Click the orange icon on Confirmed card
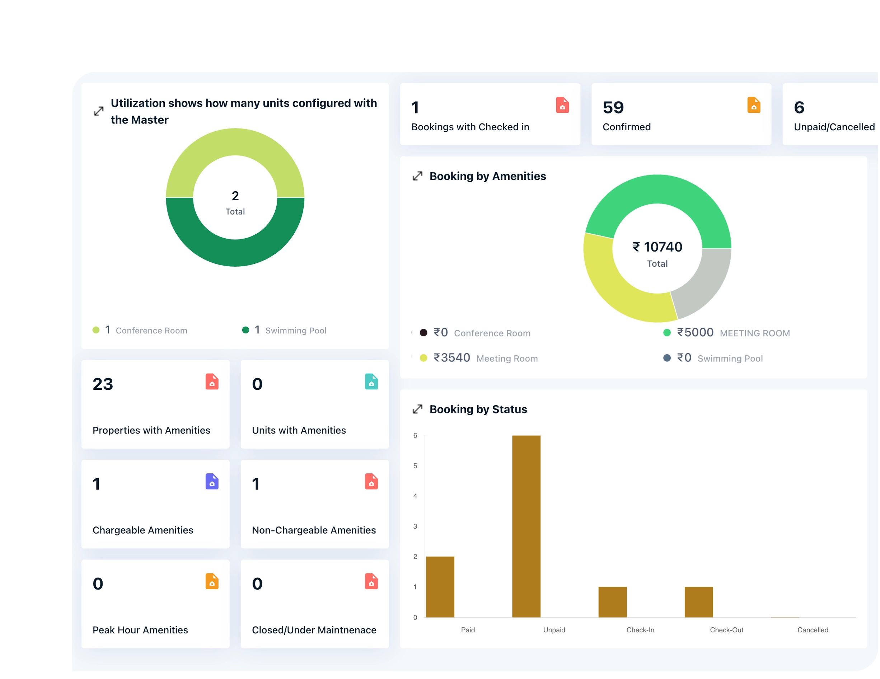Screen dimensions: 880x679 coord(753,105)
